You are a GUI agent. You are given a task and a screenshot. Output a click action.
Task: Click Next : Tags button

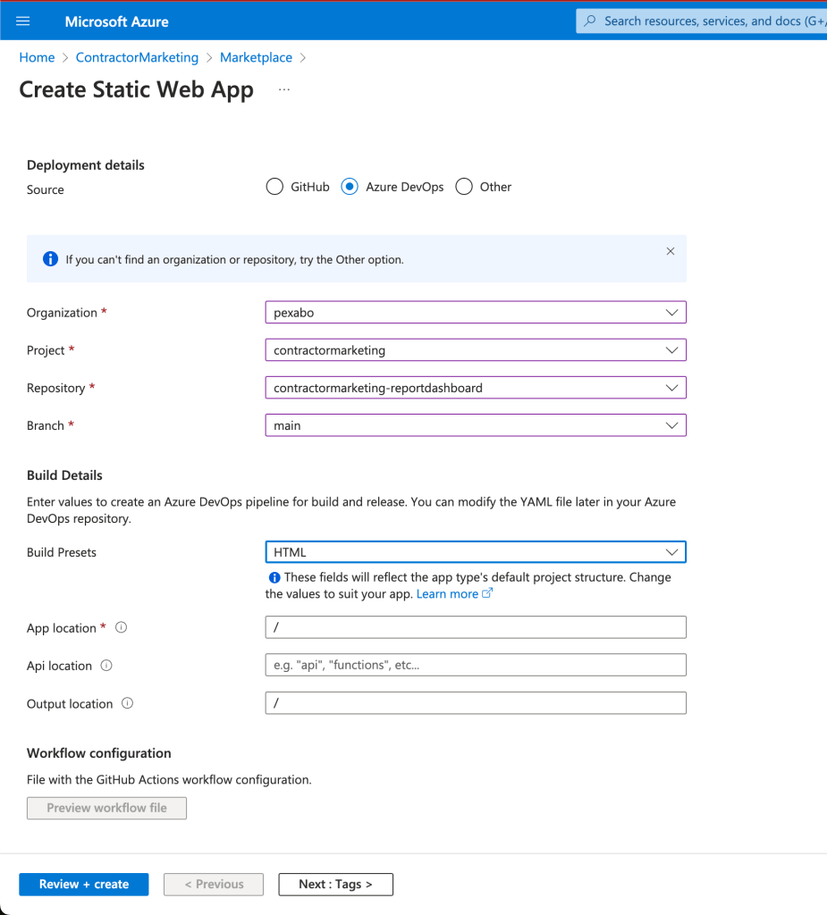coord(336,884)
